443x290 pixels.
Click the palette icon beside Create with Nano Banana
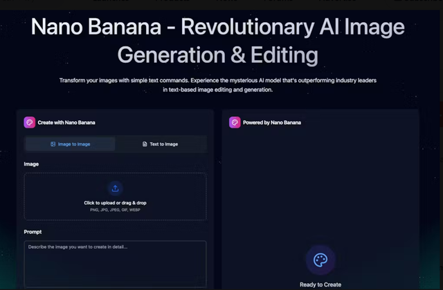tap(29, 122)
